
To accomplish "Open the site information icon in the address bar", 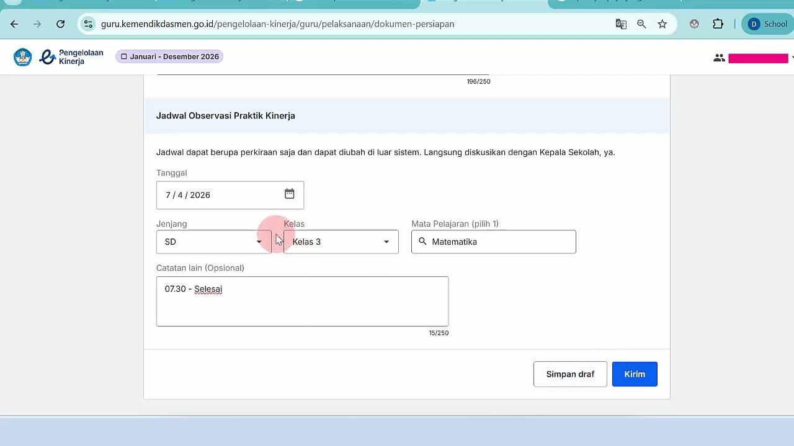I will [x=88, y=24].
